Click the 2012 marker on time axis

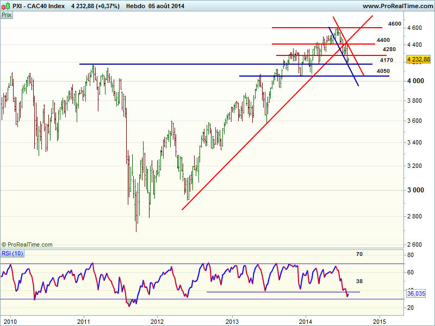coord(157,322)
